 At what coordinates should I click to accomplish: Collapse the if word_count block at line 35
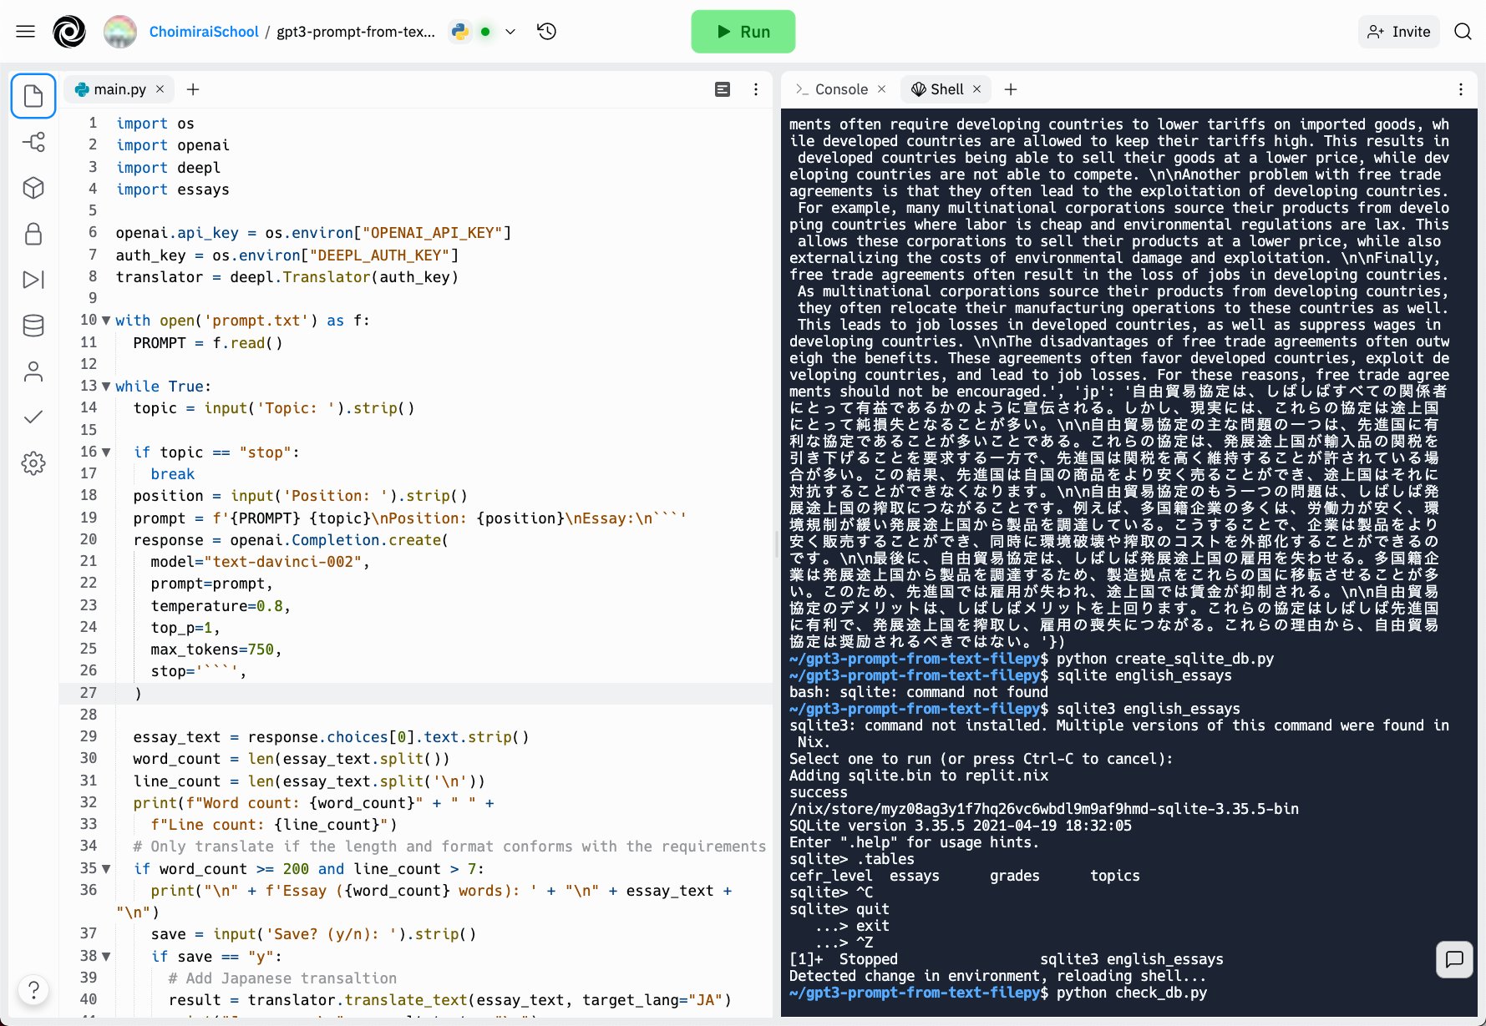106,869
